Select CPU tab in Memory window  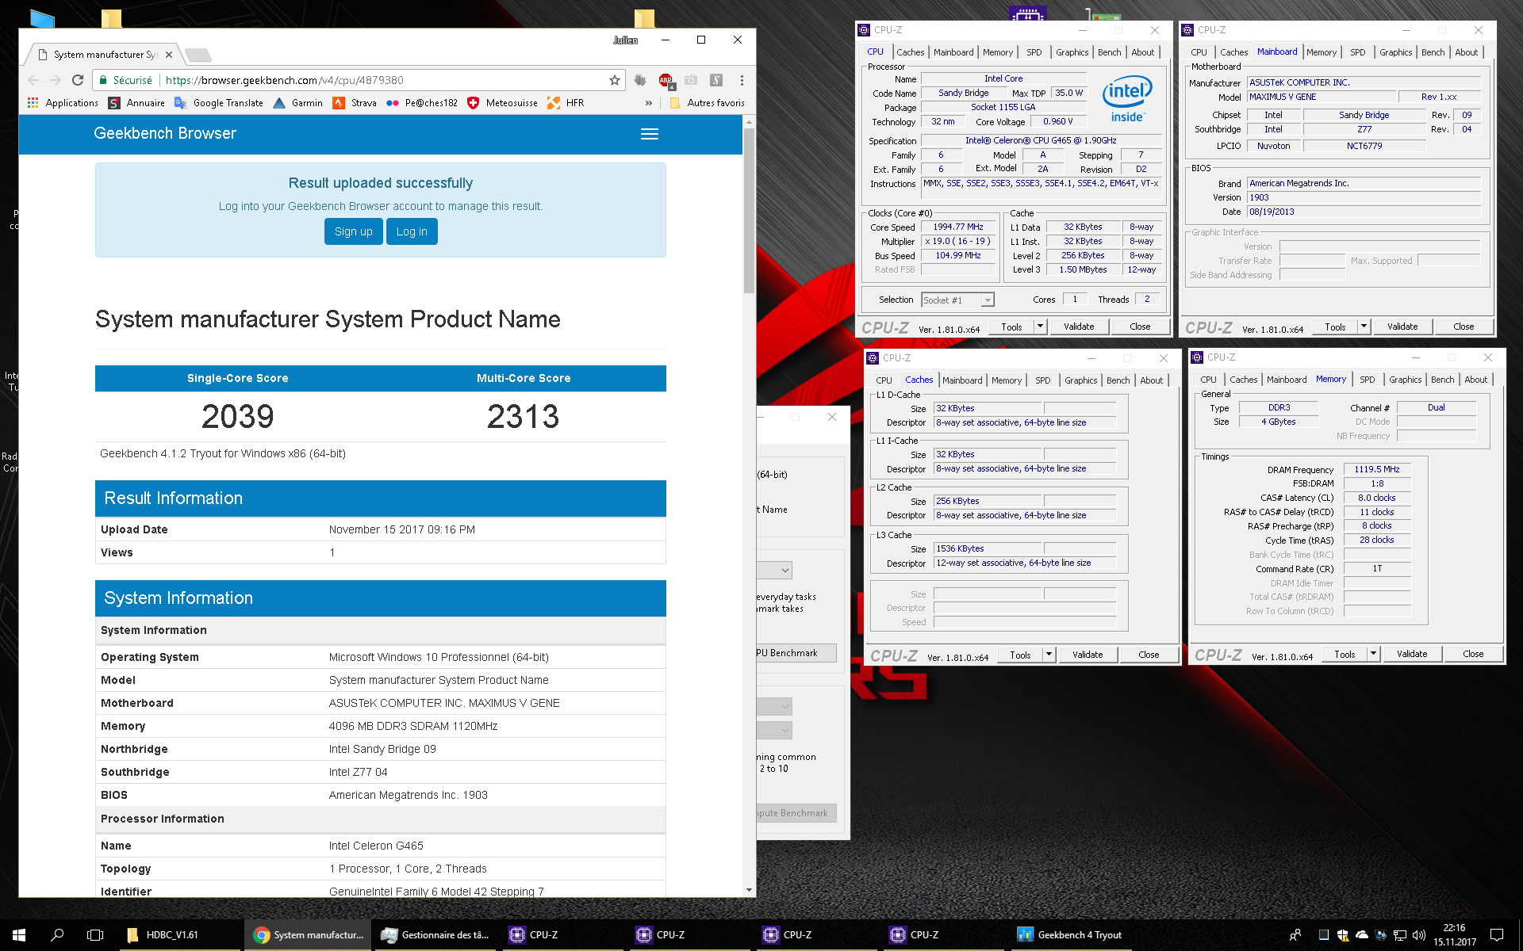coord(1208,380)
